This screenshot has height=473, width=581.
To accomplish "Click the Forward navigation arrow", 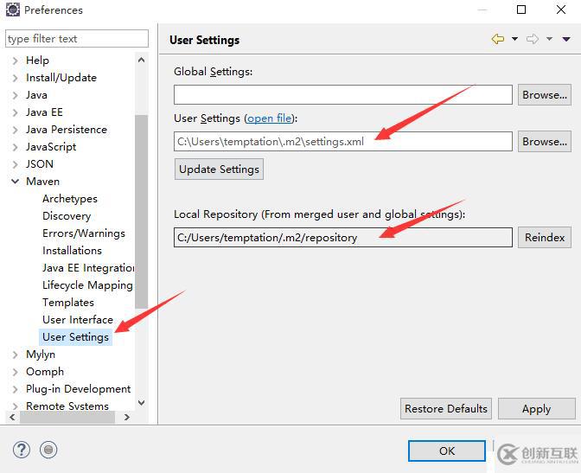I will click(x=533, y=39).
